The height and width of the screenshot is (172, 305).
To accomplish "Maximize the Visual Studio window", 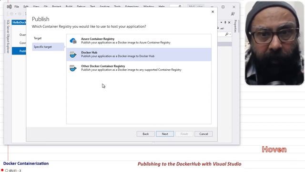I will coord(223,7).
